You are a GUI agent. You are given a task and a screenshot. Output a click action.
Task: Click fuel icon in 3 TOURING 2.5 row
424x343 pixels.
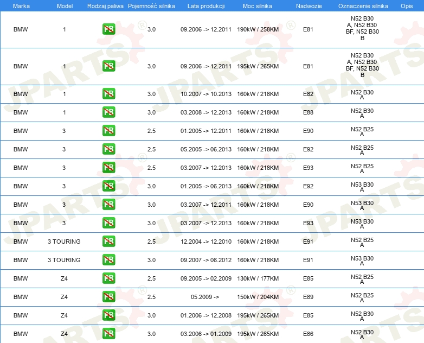tap(108, 241)
